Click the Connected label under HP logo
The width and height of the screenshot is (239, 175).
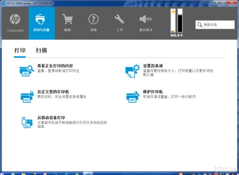pyautogui.click(x=15, y=30)
